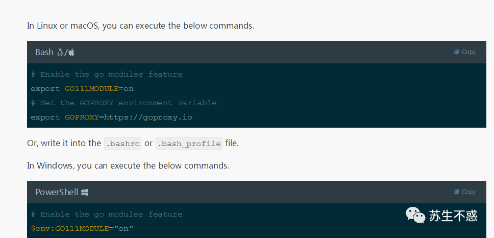Screen dimensions: 494x238
Task: Click the WeChat logo watermark icon
Action: [415, 216]
